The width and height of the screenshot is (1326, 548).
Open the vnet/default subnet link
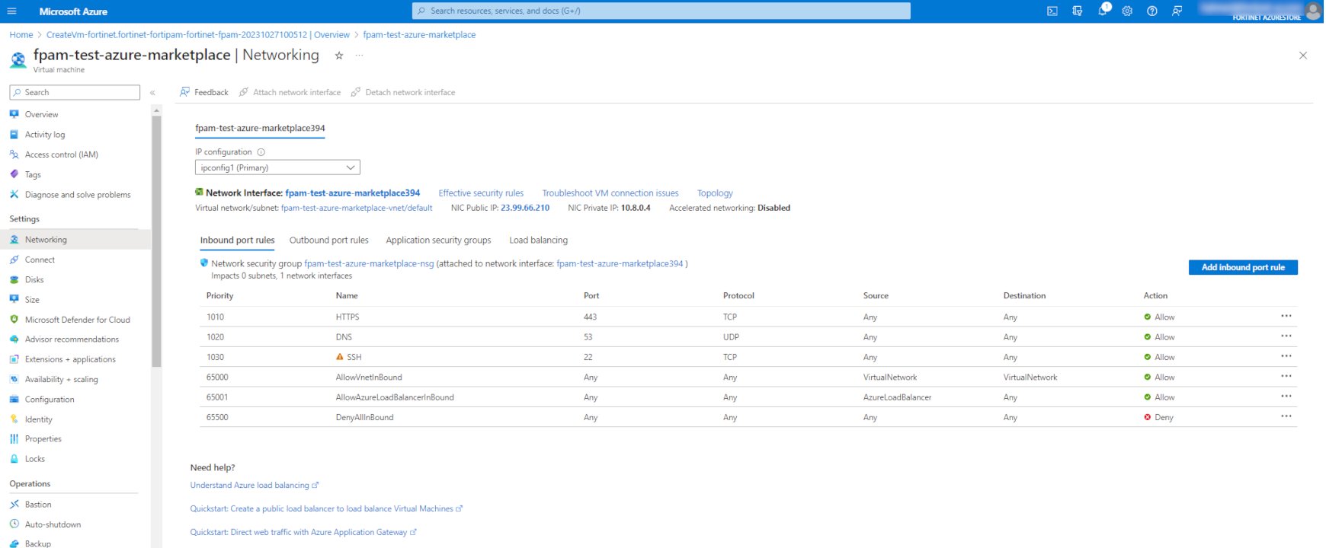(x=357, y=208)
